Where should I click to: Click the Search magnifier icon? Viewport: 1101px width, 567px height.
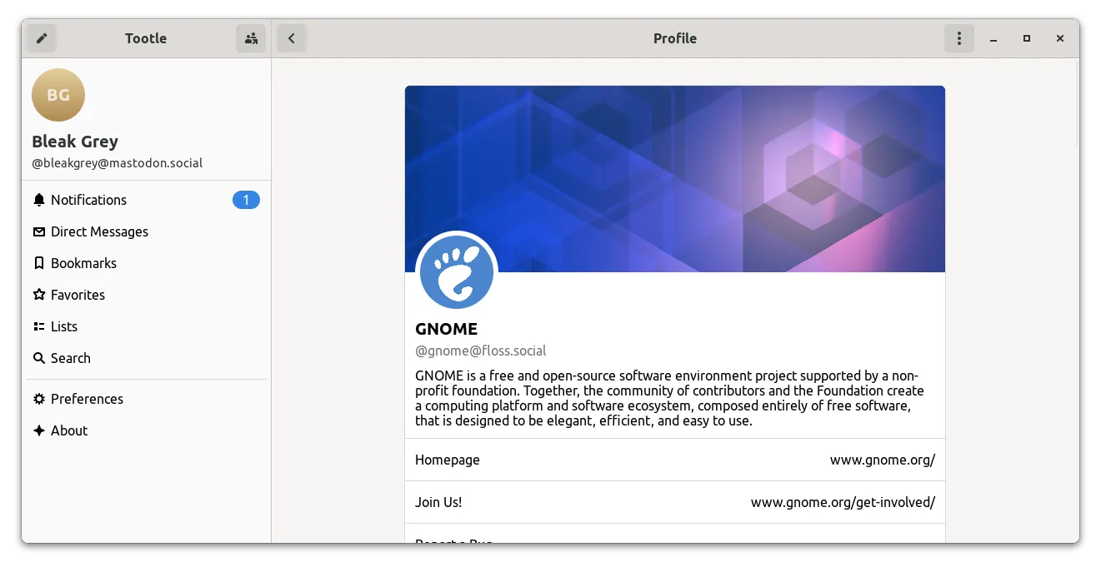pos(39,358)
